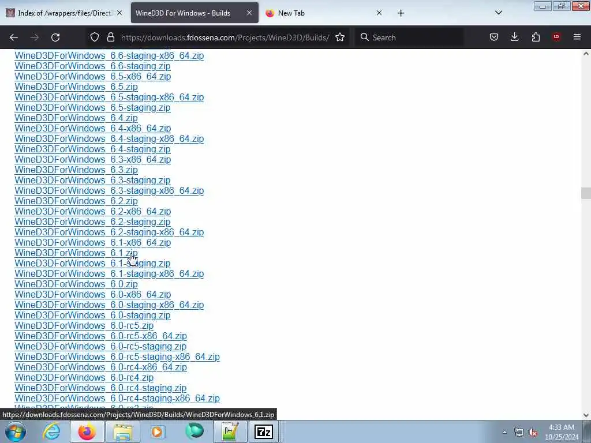Click the scrollbar up arrow
The height and width of the screenshot is (443, 591).
point(586,54)
